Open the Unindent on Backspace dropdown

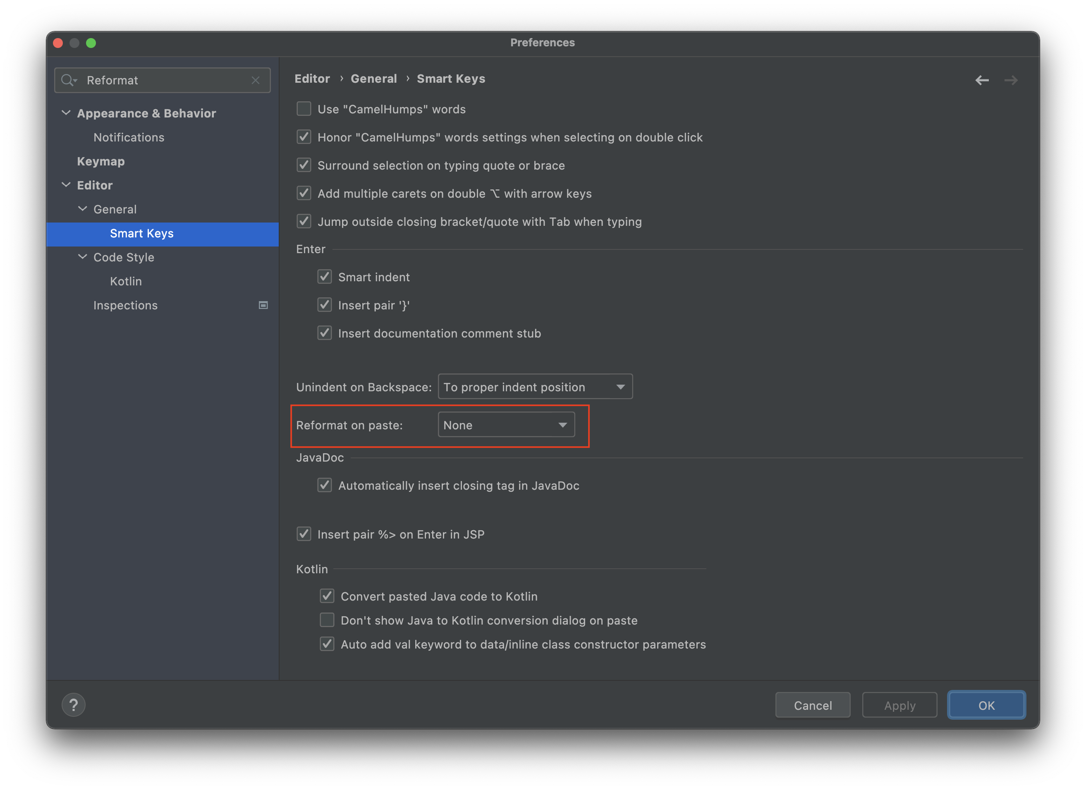tap(535, 386)
